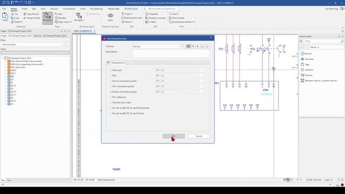Expand the EAB tree node
This screenshot has height=194, width=345.
[5, 65]
